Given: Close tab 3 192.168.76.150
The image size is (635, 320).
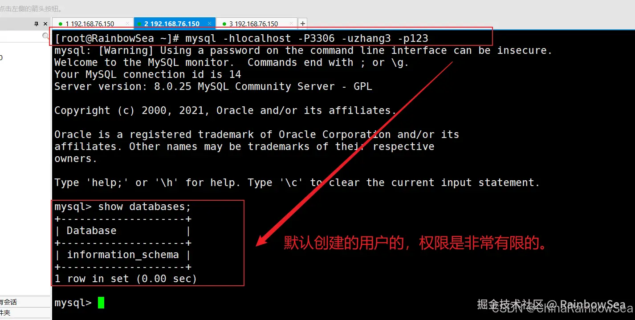Looking at the screenshot, I should pyautogui.click(x=291, y=24).
